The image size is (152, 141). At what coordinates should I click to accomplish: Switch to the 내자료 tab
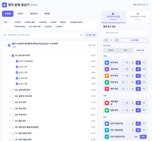click(x=47, y=14)
